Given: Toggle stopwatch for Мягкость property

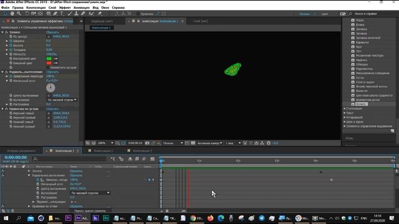Looking at the screenshot, I should (11, 54).
